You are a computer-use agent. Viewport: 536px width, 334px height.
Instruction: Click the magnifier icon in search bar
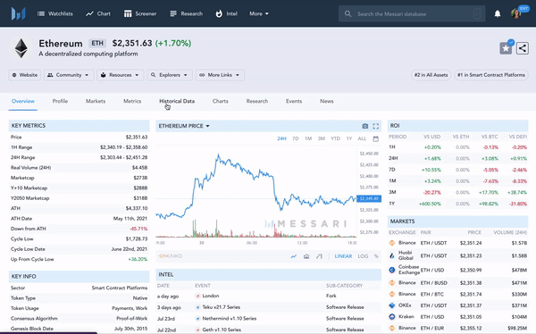pos(348,14)
